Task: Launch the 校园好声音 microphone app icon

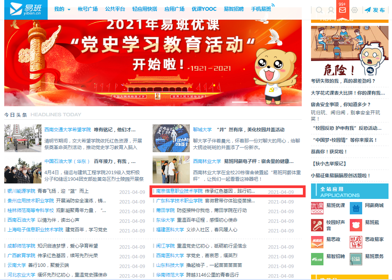Action: (317, 225)
